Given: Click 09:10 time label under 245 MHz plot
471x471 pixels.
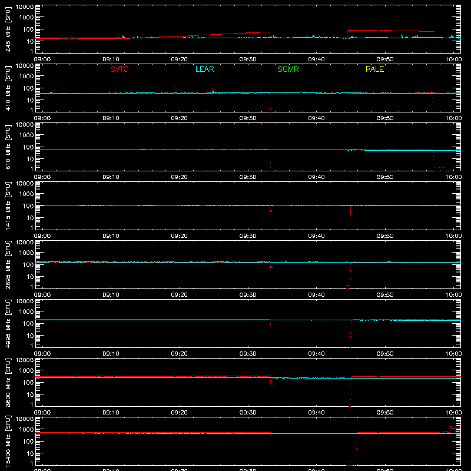Looking at the screenshot, I should tap(111, 59).
